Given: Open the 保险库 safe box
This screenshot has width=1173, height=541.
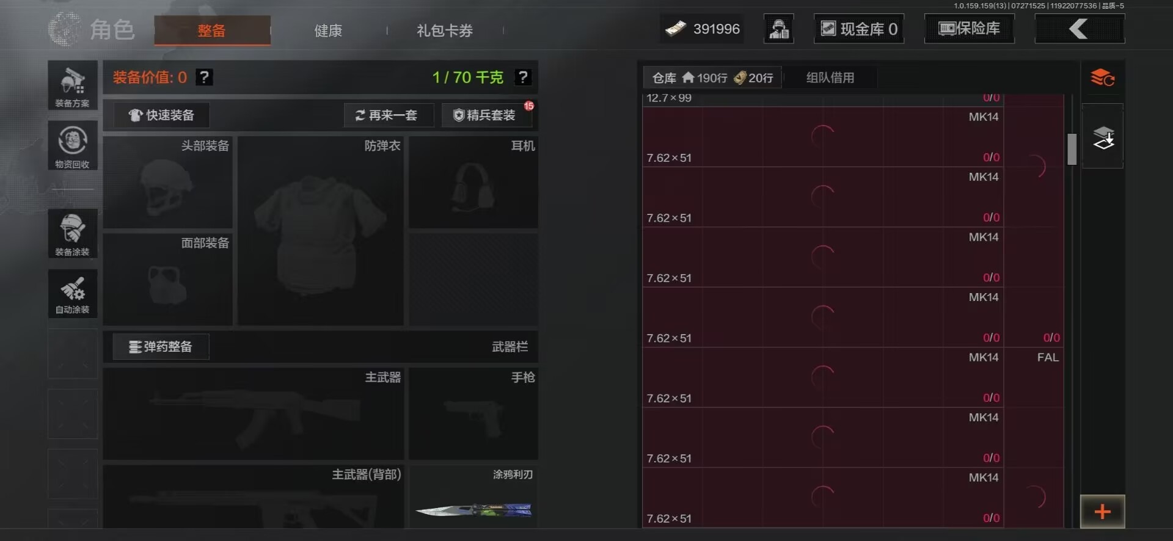Looking at the screenshot, I should click(x=969, y=29).
